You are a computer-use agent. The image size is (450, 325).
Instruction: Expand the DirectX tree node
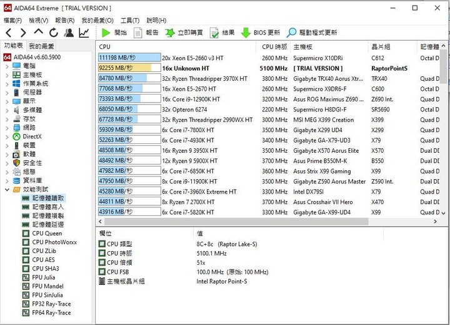(x=7, y=137)
